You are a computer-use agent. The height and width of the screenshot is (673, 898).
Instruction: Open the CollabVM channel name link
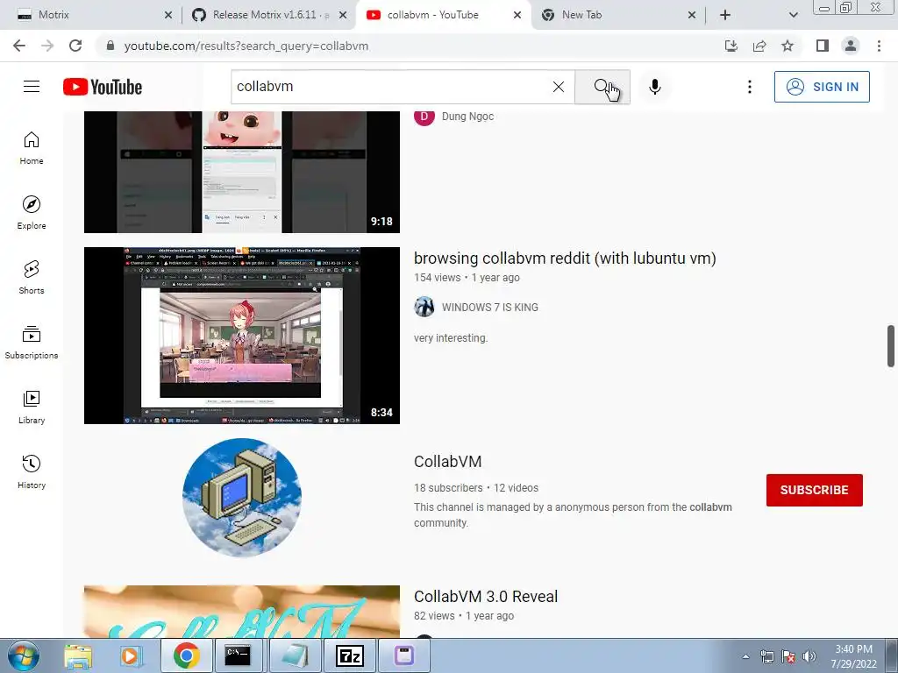tap(448, 461)
